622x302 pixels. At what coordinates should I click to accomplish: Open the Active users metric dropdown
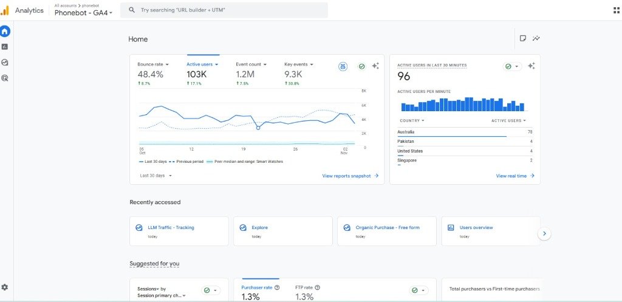(202, 64)
